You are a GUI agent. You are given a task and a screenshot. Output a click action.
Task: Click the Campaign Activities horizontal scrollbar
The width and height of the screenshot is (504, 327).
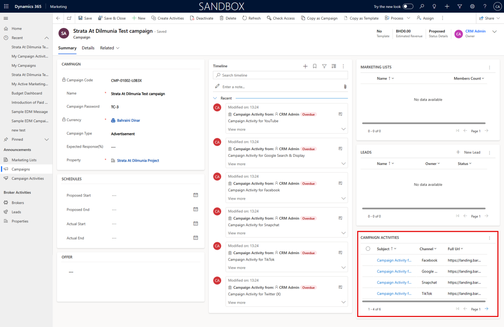pos(424,301)
